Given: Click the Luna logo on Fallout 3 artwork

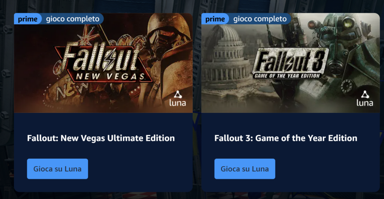Looking at the screenshot, I should (365, 98).
